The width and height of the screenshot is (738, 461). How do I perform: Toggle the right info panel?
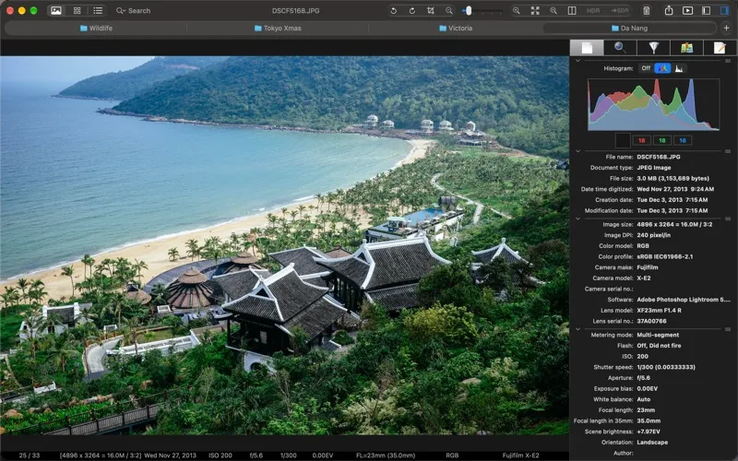(x=725, y=10)
